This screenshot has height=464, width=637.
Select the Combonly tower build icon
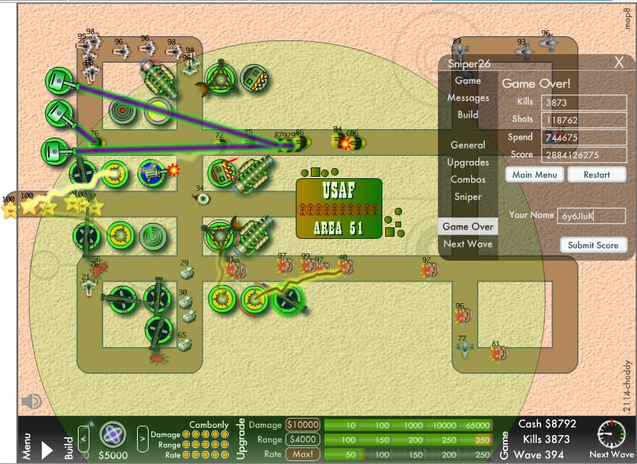coord(113,434)
